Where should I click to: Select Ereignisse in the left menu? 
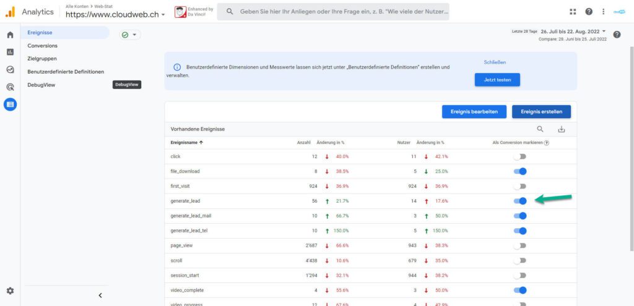pyautogui.click(x=64, y=32)
